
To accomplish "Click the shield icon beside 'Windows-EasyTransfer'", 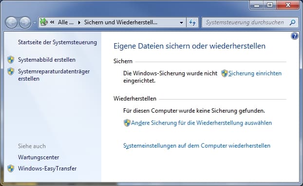I will click(x=11, y=169).
